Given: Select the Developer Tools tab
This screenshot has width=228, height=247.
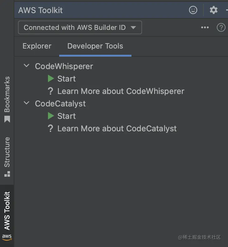Looking at the screenshot, I should tap(95, 46).
